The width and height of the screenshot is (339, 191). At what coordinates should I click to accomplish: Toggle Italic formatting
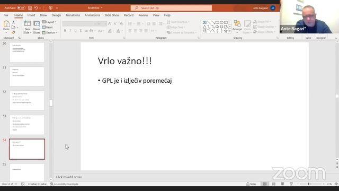coord(70,31)
